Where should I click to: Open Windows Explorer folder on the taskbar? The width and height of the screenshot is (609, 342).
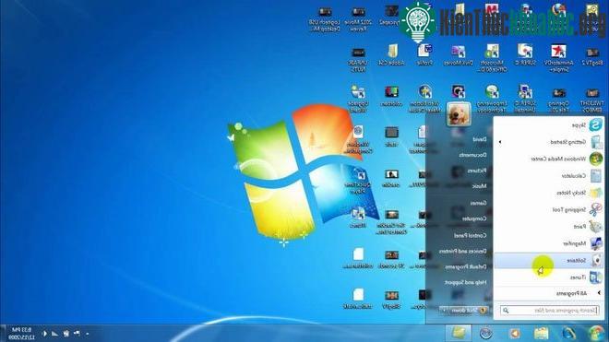pyautogui.click(x=541, y=334)
